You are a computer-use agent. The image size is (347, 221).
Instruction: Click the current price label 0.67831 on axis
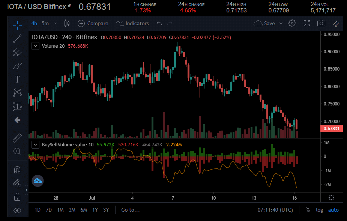(x=331, y=129)
